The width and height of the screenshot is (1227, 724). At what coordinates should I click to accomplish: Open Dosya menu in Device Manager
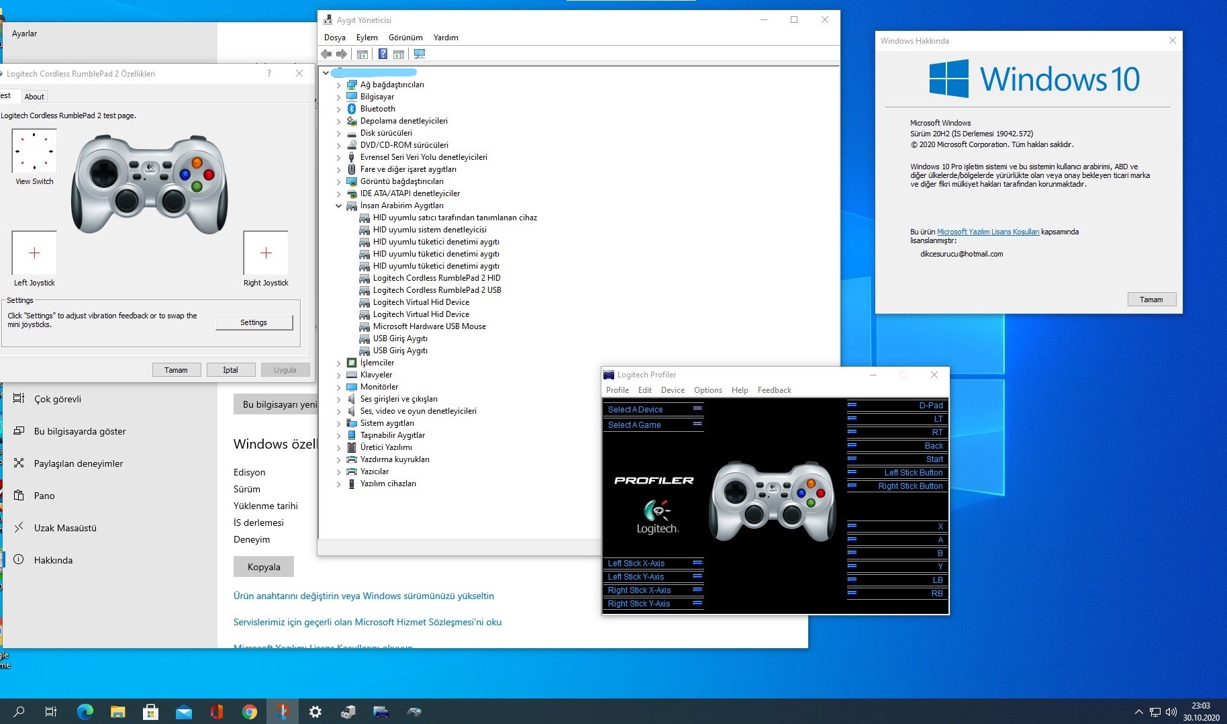click(335, 38)
